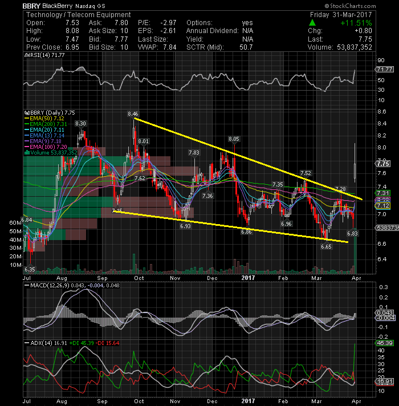This screenshot has height=406, width=399.
Task: Click the EMA(20) 7.11 legend entry
Action: click(44, 129)
